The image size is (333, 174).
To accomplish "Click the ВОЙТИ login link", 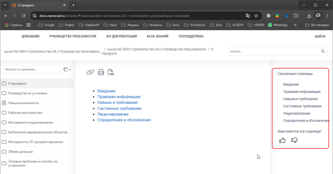I will pos(320,37).
